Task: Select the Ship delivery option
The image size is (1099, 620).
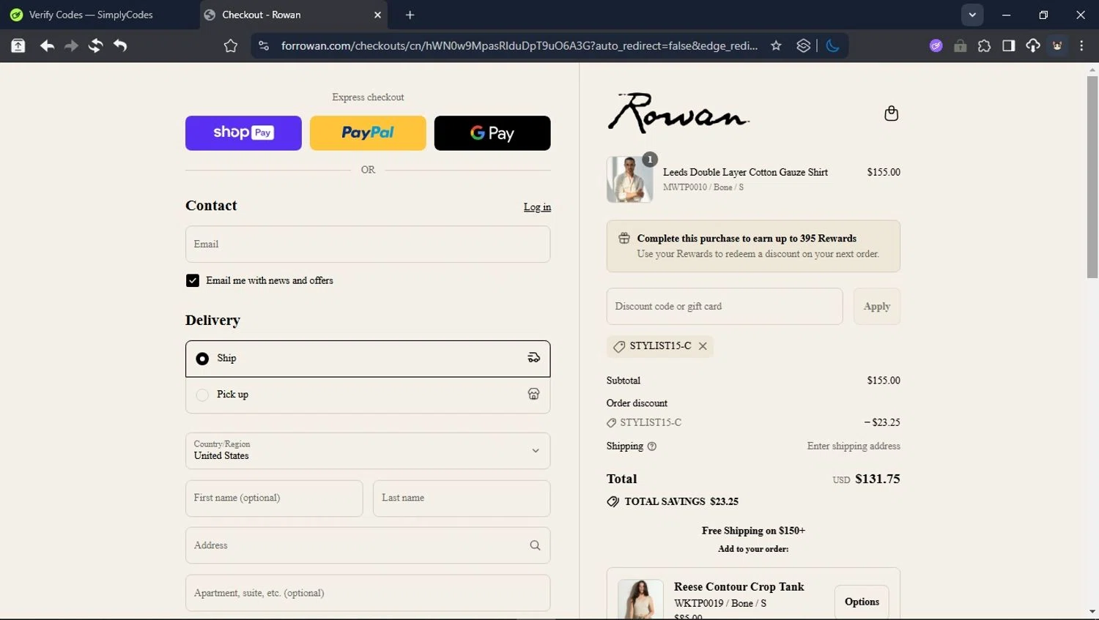Action: [x=368, y=359]
